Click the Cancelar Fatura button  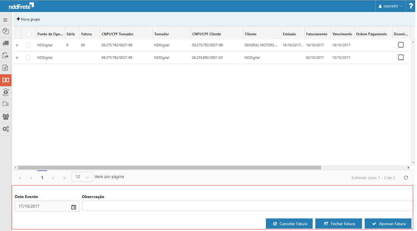(x=289, y=224)
